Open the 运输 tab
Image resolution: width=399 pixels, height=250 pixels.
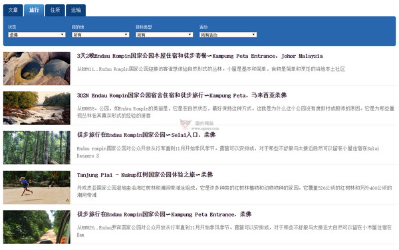point(76,10)
